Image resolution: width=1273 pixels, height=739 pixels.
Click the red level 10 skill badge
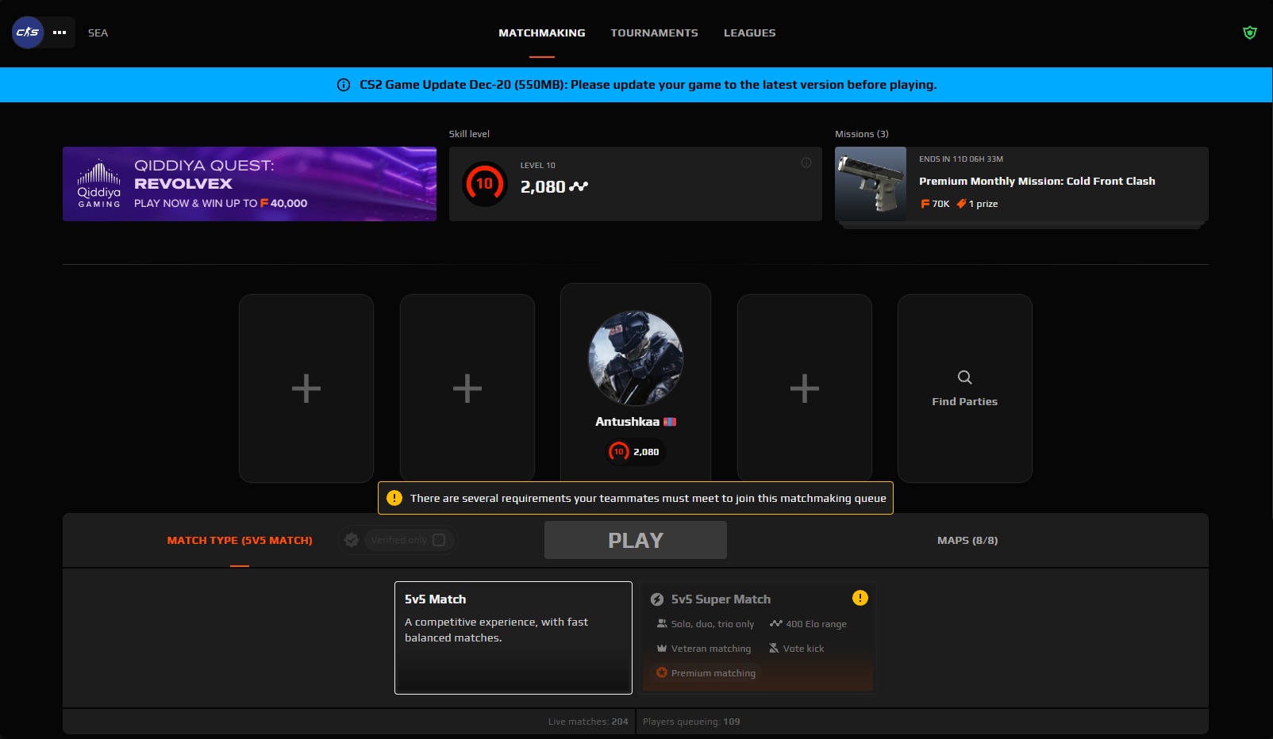pyautogui.click(x=484, y=184)
